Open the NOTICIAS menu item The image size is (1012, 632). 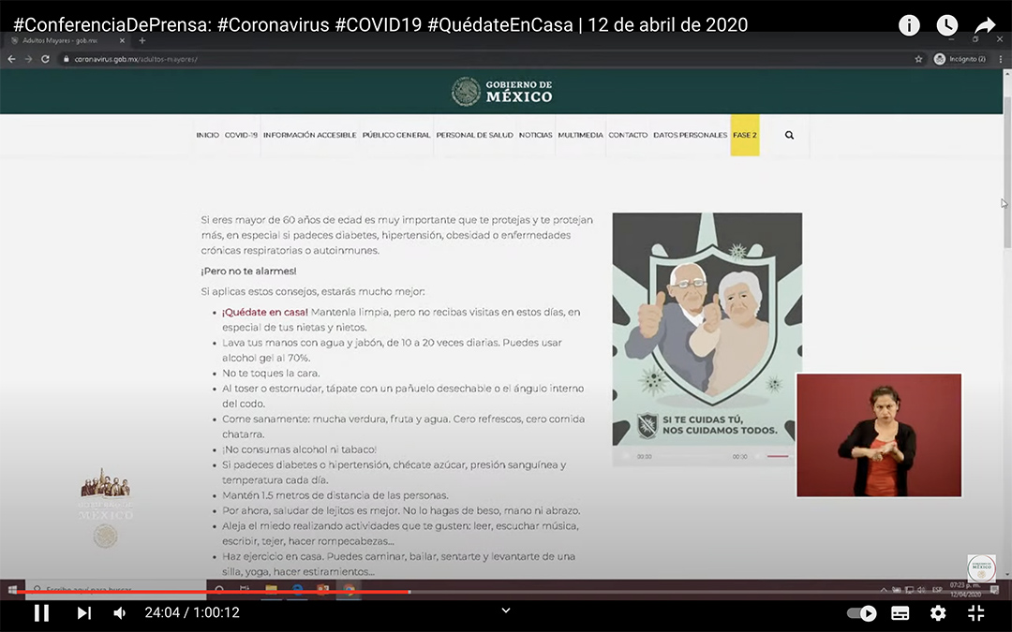(535, 135)
